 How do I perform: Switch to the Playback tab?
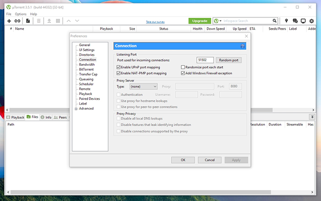[x=15, y=117]
